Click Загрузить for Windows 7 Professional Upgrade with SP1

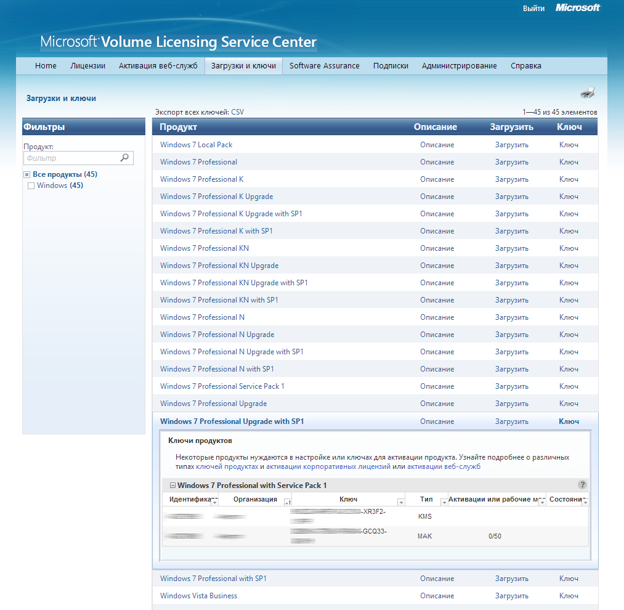point(512,421)
